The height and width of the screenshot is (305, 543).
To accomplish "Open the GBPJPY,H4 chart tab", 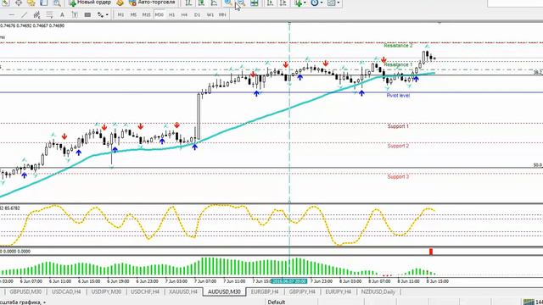I will (302, 291).
